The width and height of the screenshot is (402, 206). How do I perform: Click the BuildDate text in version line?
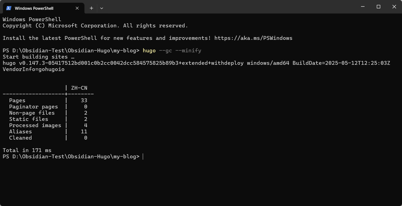click(305, 63)
